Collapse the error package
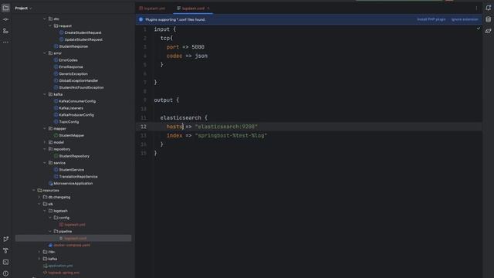The height and width of the screenshot is (278, 494). pyautogui.click(x=45, y=53)
